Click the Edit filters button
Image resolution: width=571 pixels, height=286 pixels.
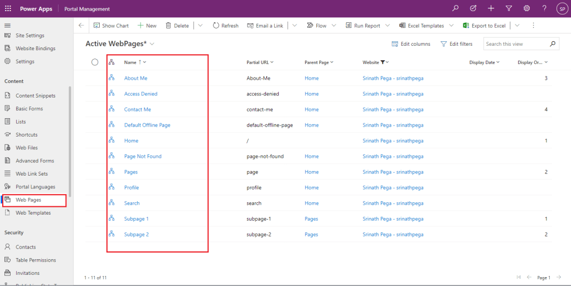point(456,44)
